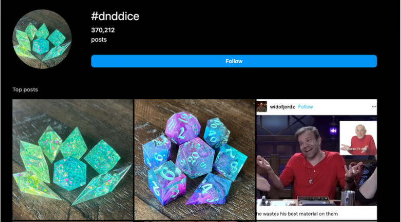Open widofjordz profile avatar icon
The image size is (401, 222).
(262, 106)
